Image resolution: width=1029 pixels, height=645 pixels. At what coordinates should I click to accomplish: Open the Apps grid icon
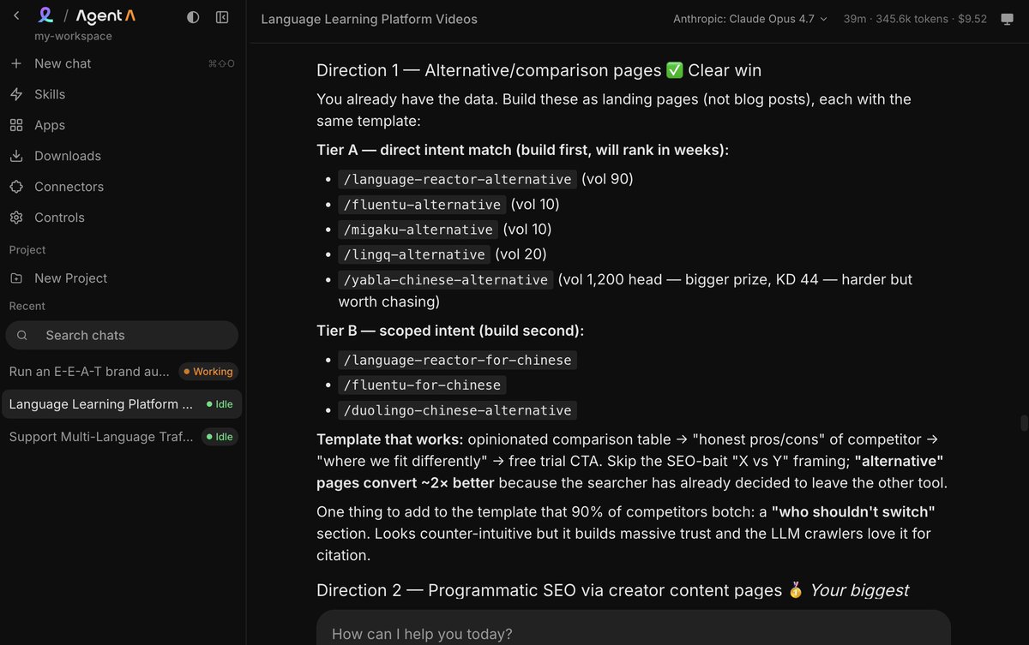[x=16, y=125]
